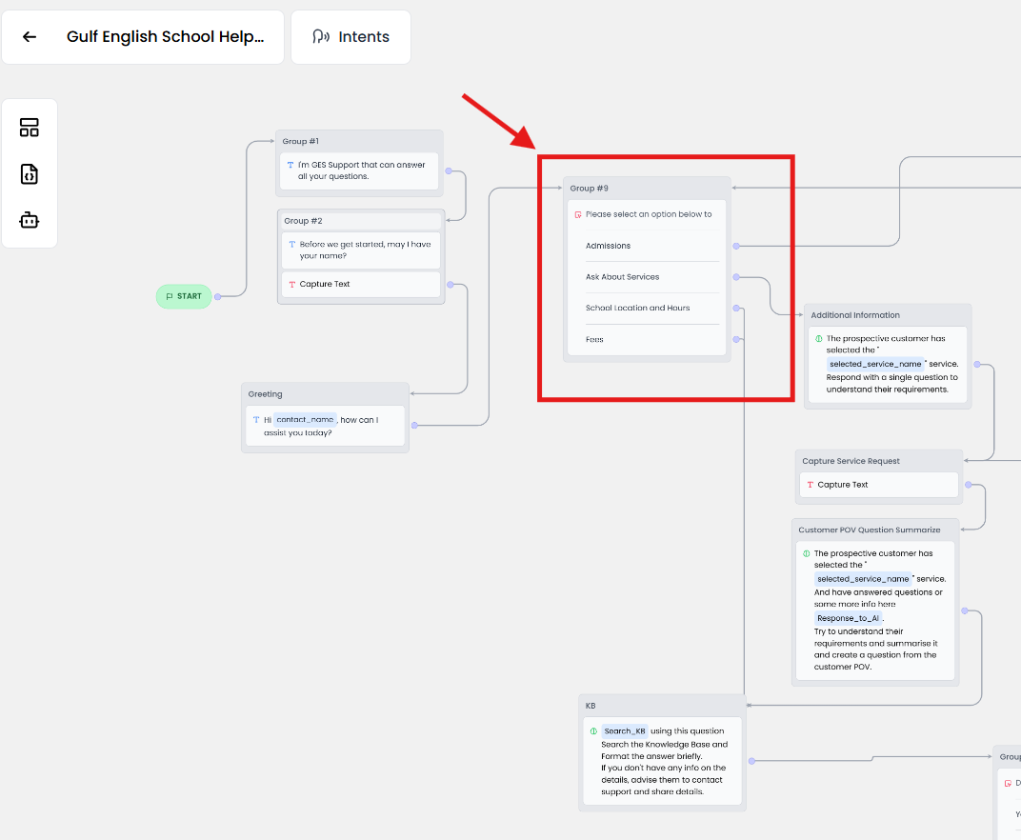The image size is (1021, 840).
Task: Select the Admissions option in Group #9
Action: [x=609, y=246]
